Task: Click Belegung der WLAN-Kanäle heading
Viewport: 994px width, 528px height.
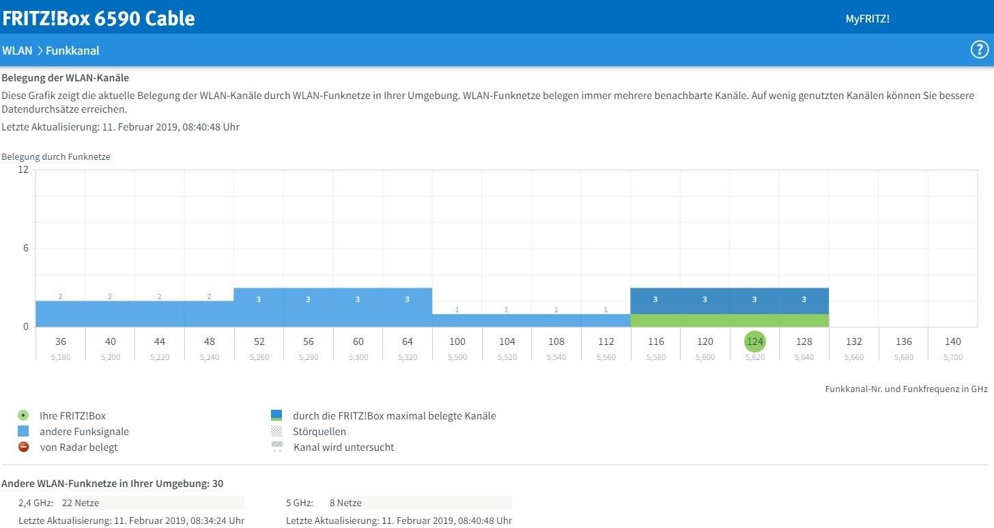Action: click(x=66, y=78)
